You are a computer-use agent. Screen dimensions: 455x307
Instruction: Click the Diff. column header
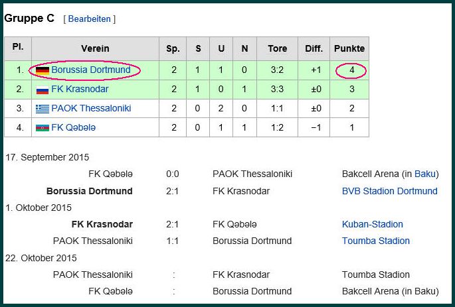point(314,48)
